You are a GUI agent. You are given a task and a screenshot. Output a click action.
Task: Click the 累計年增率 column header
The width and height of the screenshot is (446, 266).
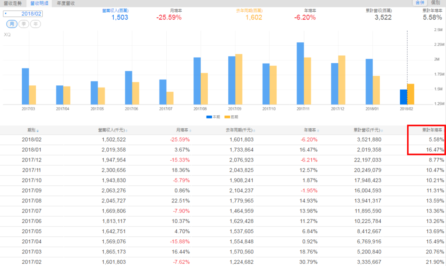point(432,130)
